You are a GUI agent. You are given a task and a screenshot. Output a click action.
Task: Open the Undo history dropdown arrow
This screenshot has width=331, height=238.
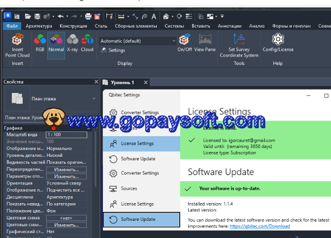pyautogui.click(x=67, y=16)
